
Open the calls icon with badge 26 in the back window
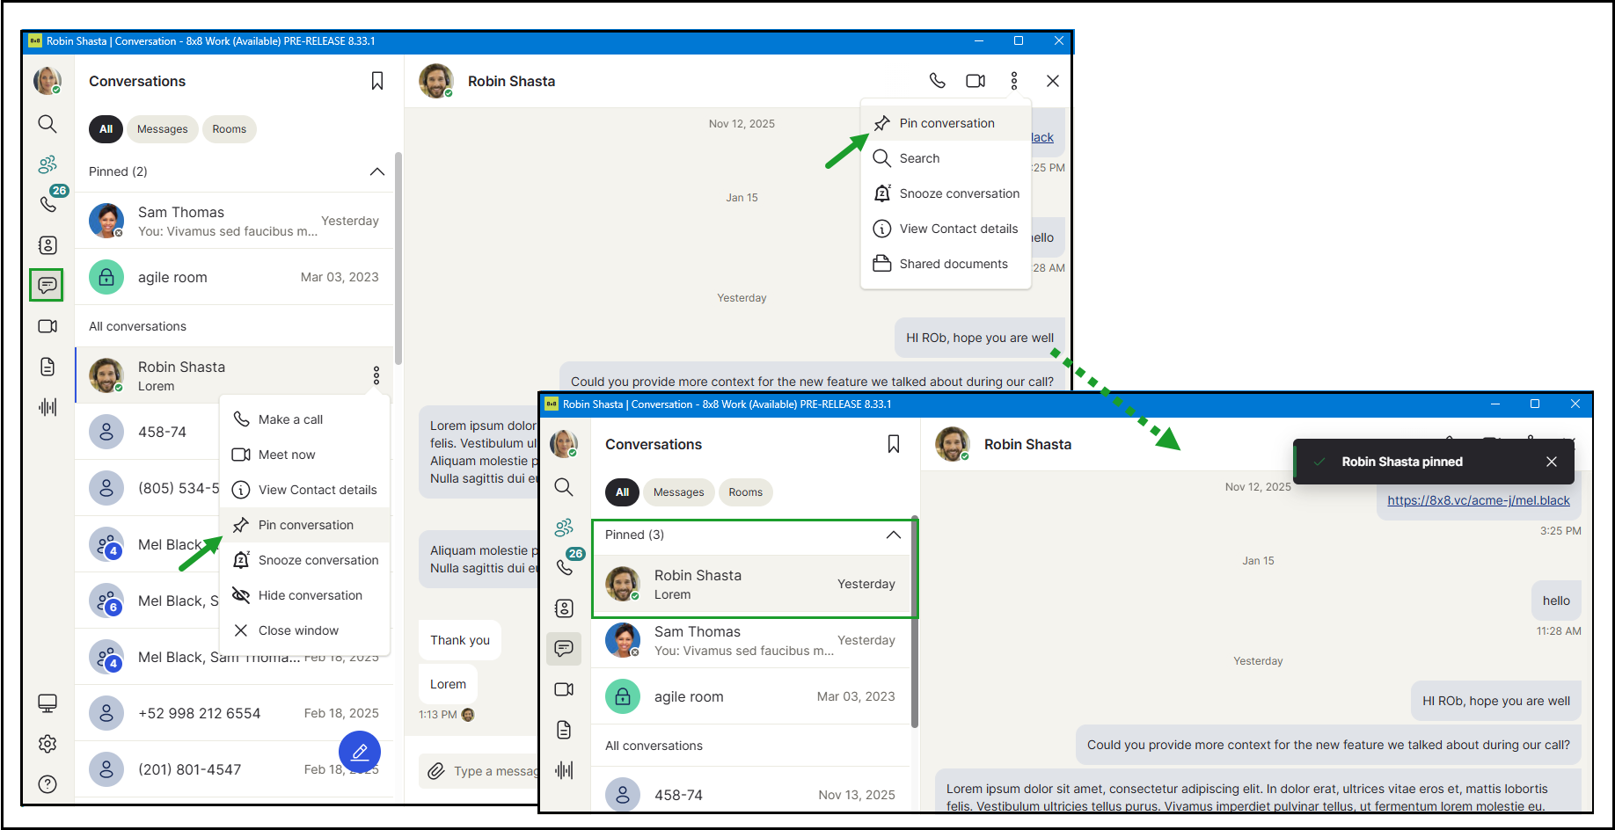pyautogui.click(x=49, y=203)
